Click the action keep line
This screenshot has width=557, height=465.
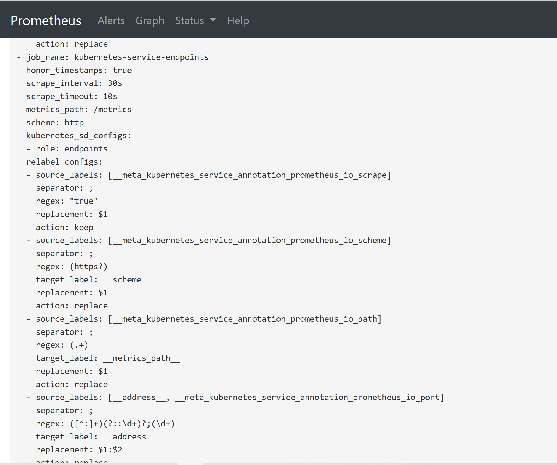[65, 227]
